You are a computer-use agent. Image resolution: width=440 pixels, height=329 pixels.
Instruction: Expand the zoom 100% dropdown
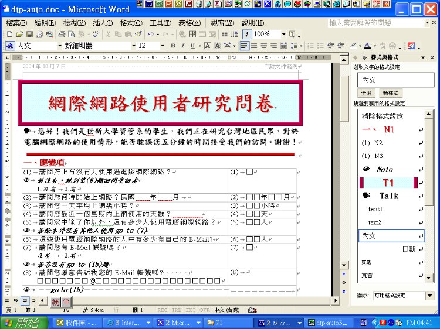[284, 34]
